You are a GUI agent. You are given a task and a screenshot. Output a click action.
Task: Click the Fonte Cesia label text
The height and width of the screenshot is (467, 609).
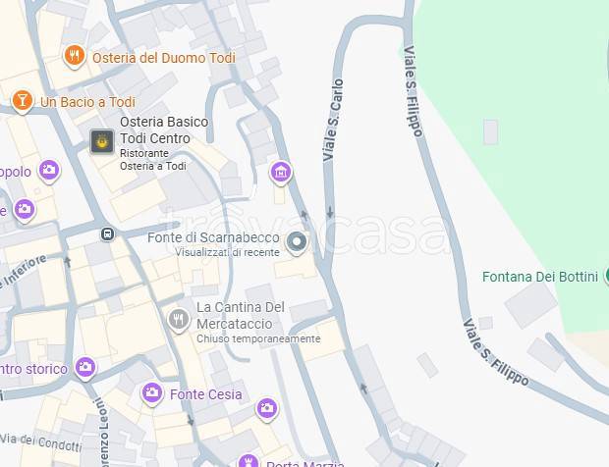(206, 394)
